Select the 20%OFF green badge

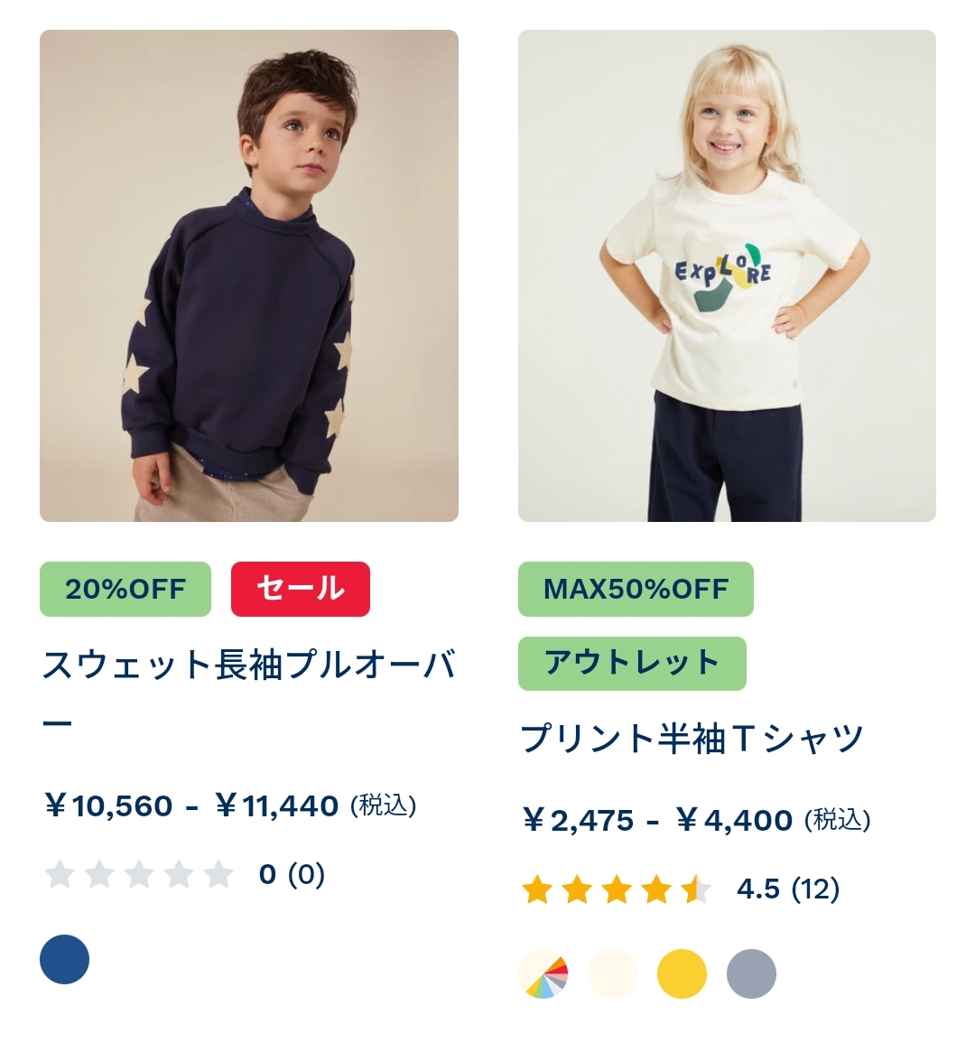[125, 589]
